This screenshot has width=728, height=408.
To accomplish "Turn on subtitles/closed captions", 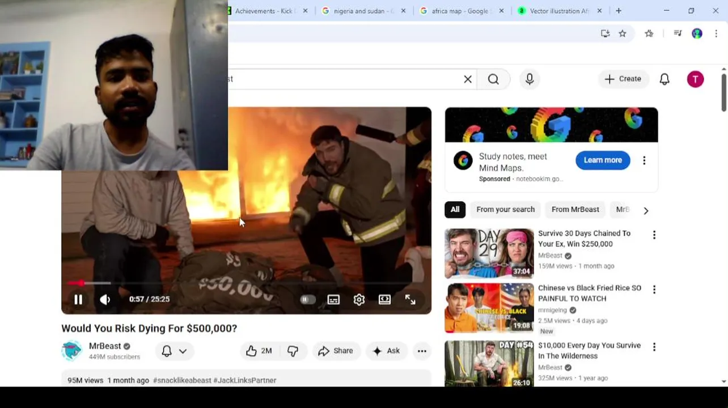I will [x=333, y=299].
